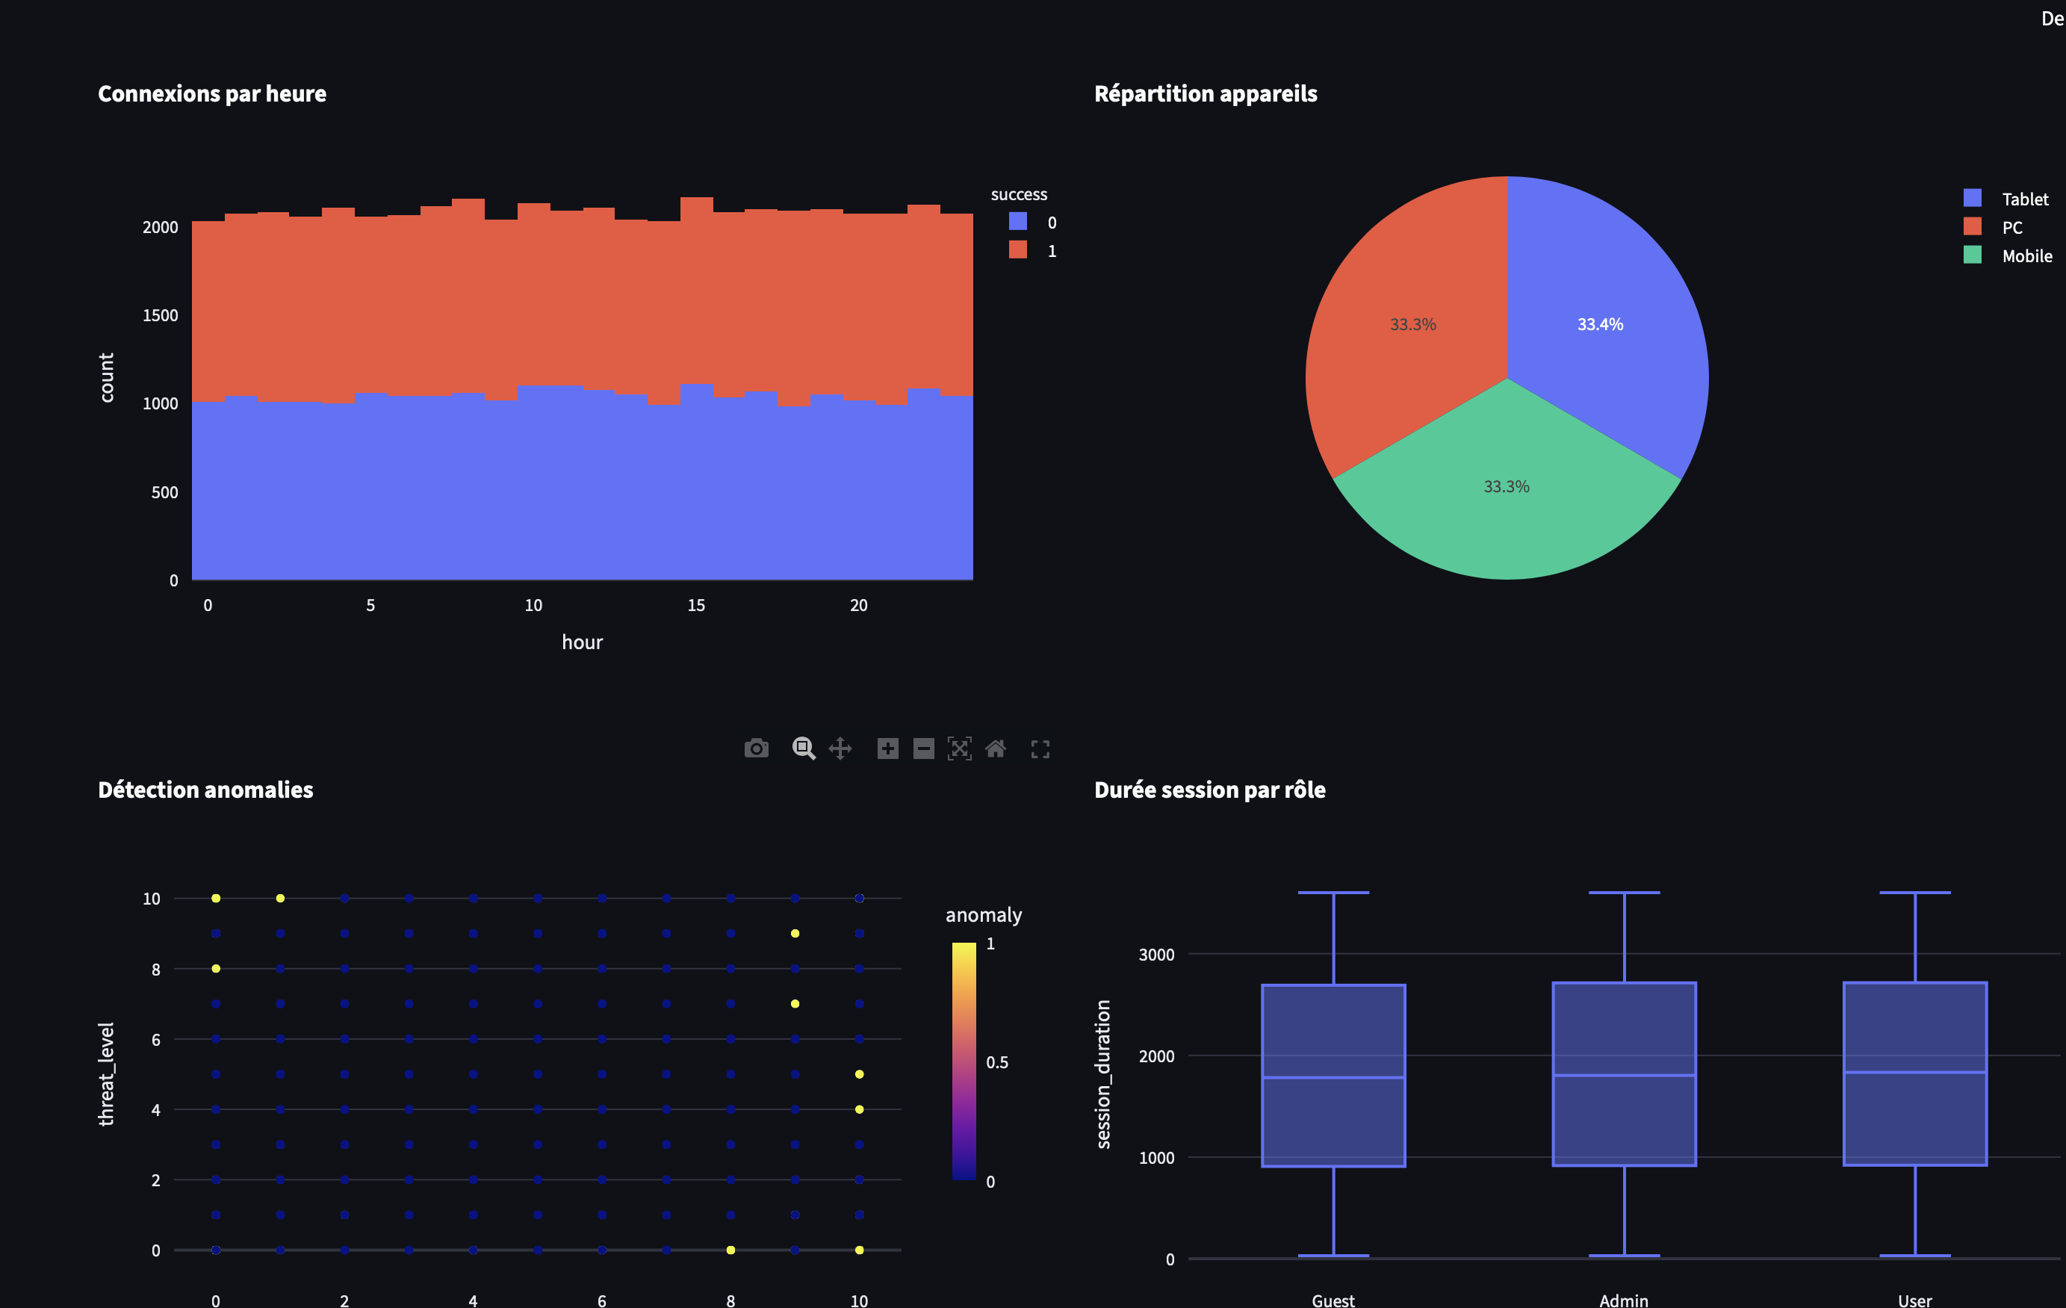Toggle Mobile slice via pie legend
2066x1308 pixels.
coord(2008,255)
